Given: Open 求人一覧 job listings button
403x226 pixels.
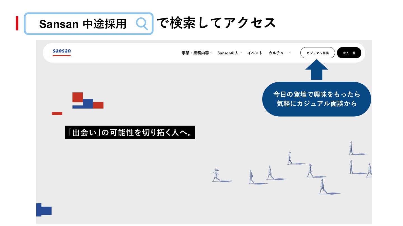Looking at the screenshot, I should click(x=349, y=53).
